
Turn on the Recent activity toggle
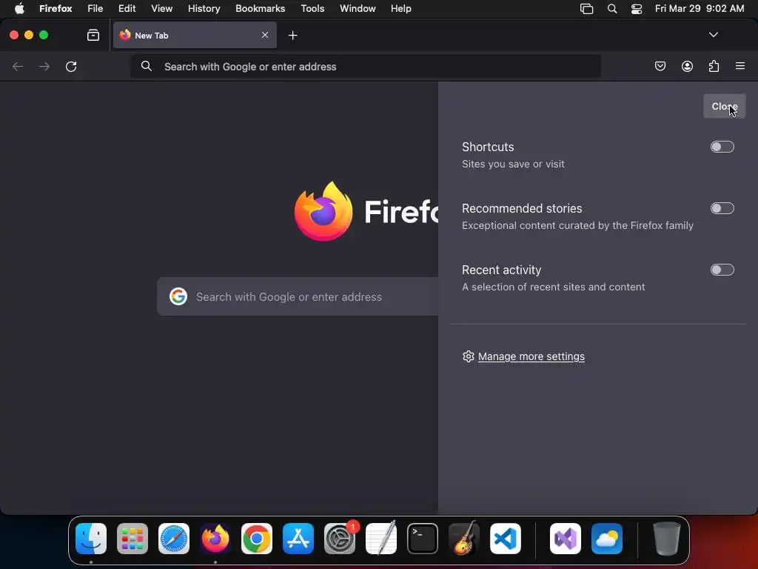coord(722,270)
